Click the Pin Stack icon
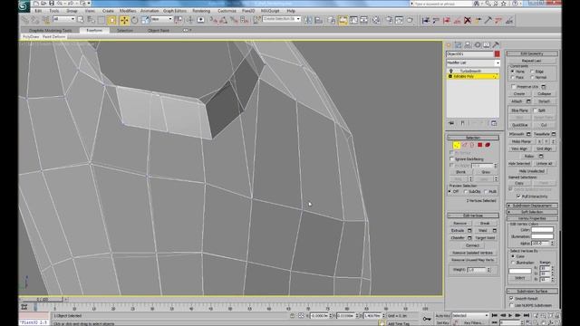This screenshot has height=326, width=580. (x=451, y=123)
